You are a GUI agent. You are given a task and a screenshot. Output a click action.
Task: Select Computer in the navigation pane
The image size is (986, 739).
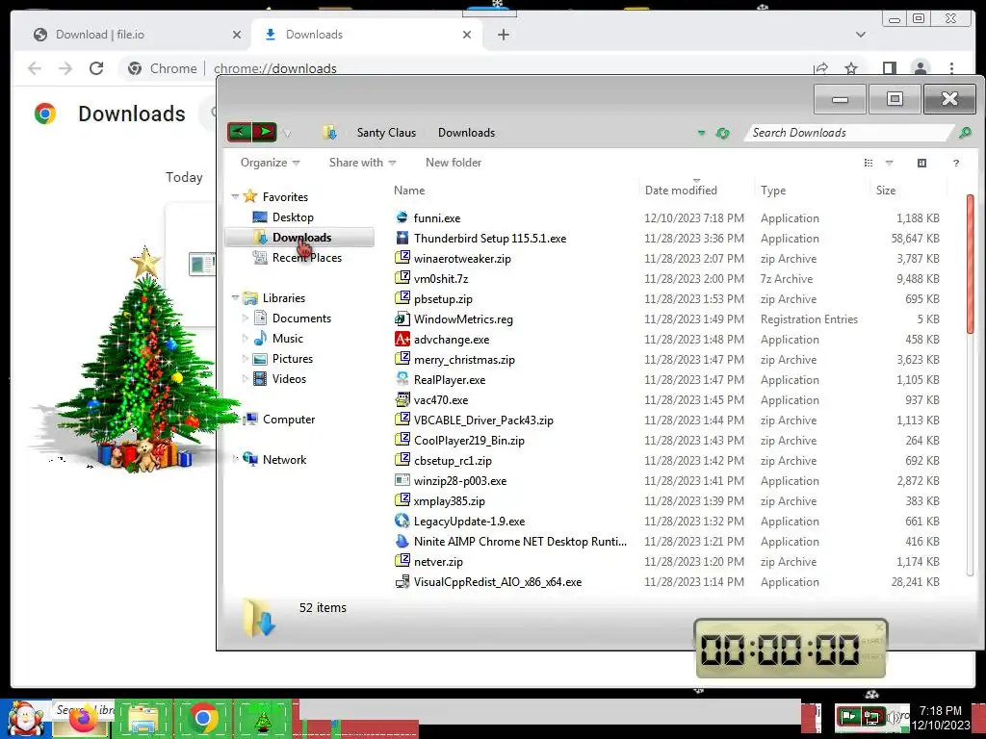(x=289, y=420)
